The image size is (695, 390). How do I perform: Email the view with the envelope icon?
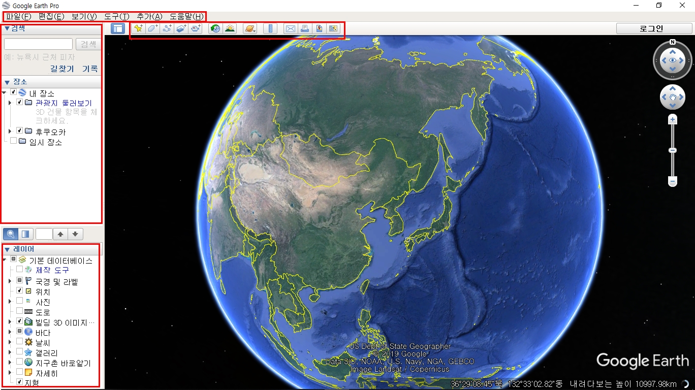[290, 28]
